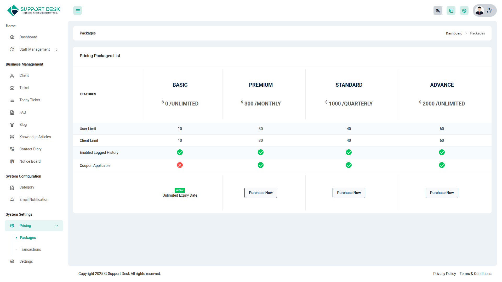Open the user profile dropdown icon

490,10
